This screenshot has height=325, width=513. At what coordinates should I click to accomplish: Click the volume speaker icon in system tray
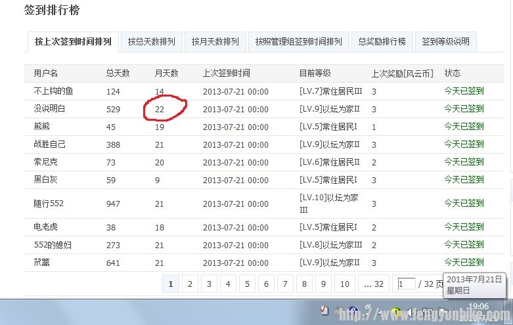[x=411, y=312]
